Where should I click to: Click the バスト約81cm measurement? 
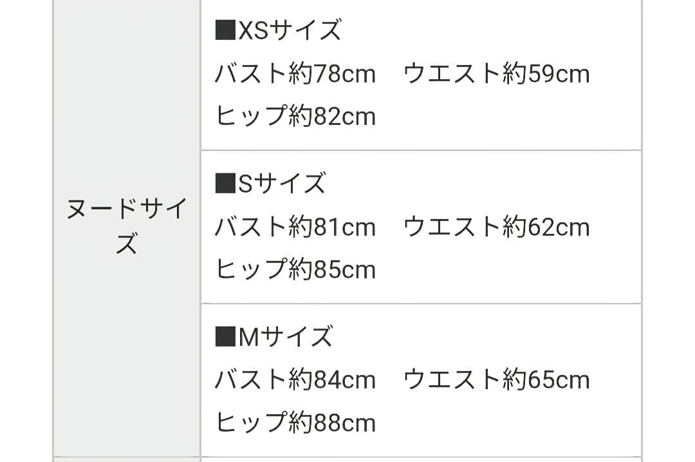coord(295,227)
